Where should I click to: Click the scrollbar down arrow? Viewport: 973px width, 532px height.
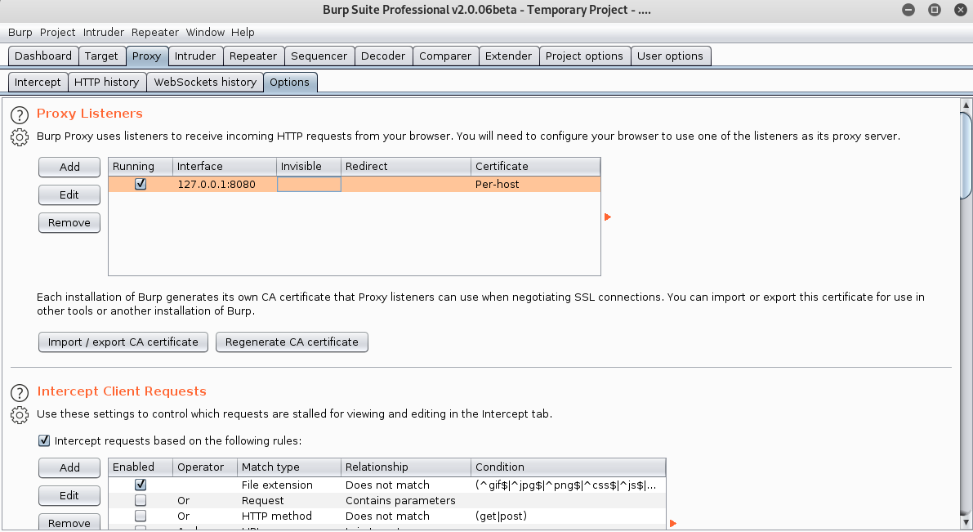click(966, 522)
